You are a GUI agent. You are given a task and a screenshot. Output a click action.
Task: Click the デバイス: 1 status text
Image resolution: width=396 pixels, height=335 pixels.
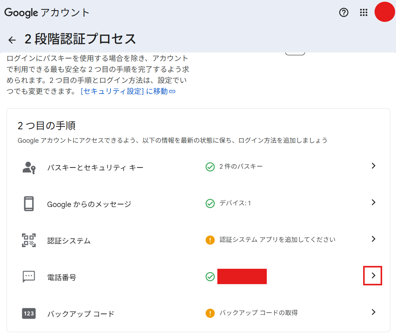[x=235, y=203]
